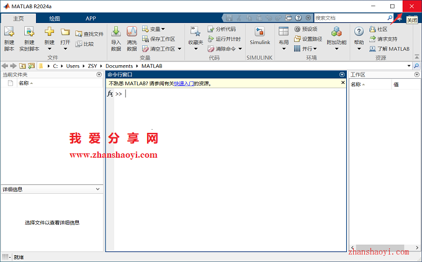422x262 pixels.
Task: Click the Favorites (收藏夹) icon
Action: (195, 32)
